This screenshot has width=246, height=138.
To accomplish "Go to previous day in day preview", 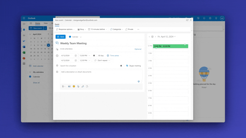I will (149, 37).
